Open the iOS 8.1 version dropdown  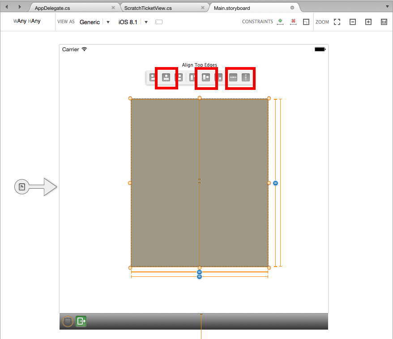tap(146, 21)
